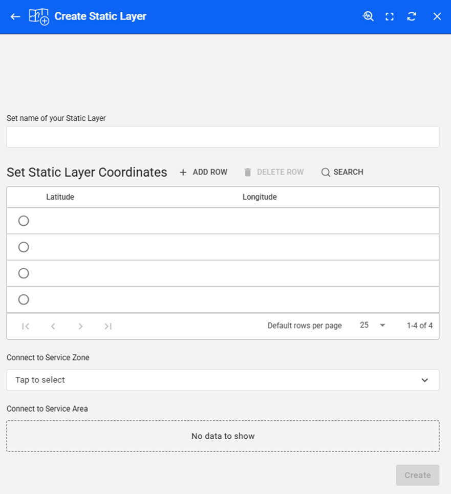Go to last page of table
This screenshot has width=451, height=494.
(108, 326)
